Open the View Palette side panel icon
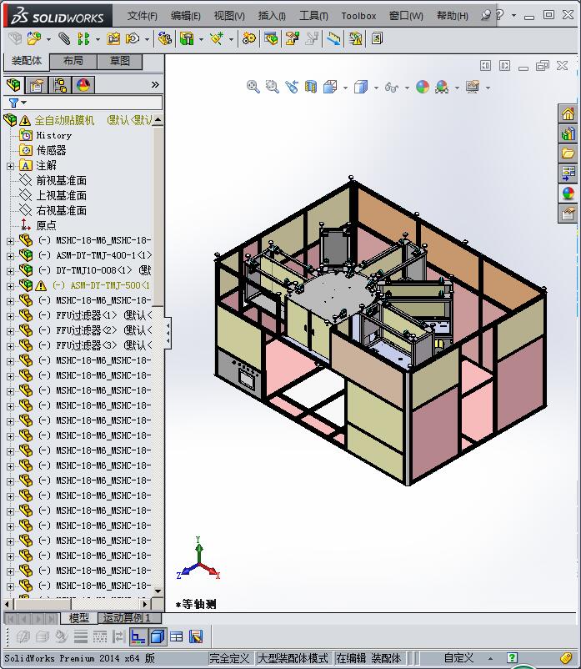581x669 pixels. 568,174
